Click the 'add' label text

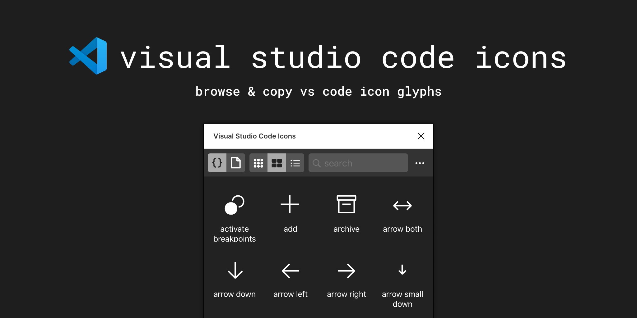[x=291, y=229]
